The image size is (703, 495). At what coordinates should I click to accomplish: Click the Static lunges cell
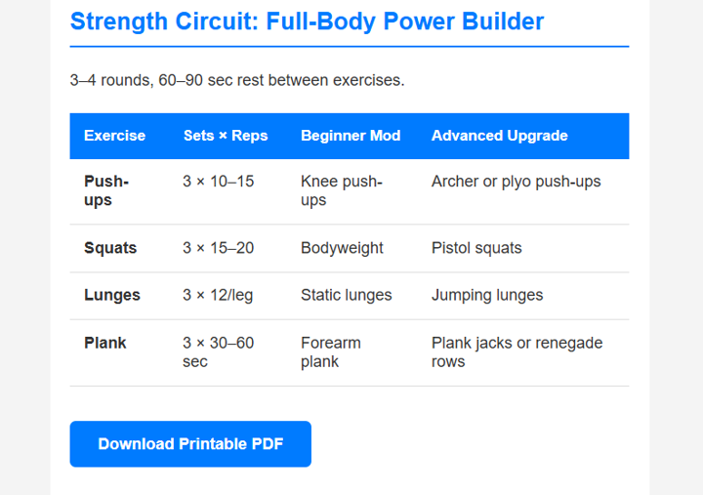pos(347,295)
